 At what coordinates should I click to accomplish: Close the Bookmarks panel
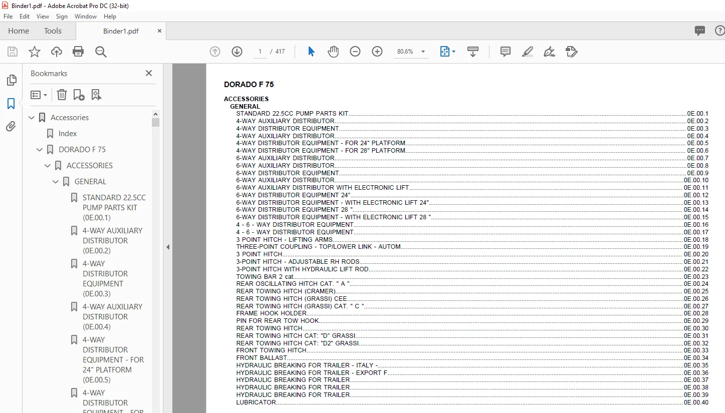[149, 73]
